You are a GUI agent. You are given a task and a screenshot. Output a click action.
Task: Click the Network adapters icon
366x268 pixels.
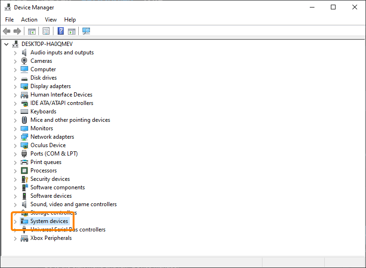pyautogui.click(x=24, y=137)
